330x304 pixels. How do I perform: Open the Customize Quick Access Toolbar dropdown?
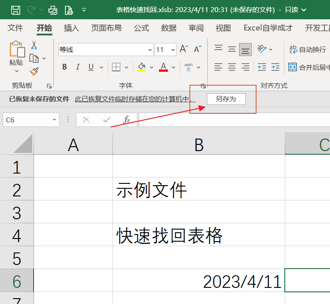[x=84, y=10]
